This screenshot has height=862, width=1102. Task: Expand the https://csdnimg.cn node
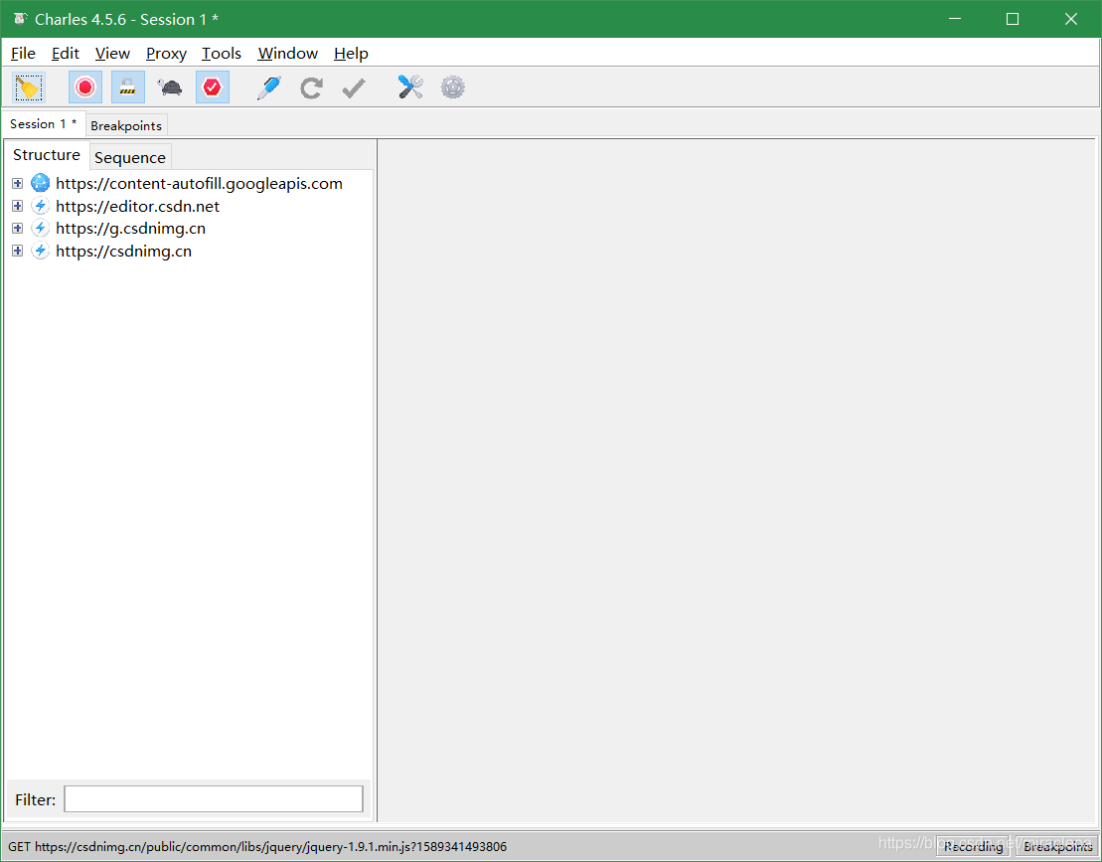18,251
